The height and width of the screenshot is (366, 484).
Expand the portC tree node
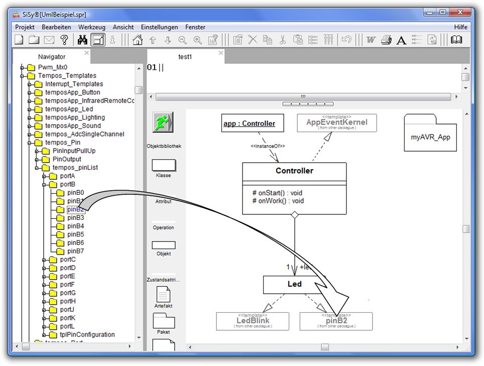click(x=44, y=260)
